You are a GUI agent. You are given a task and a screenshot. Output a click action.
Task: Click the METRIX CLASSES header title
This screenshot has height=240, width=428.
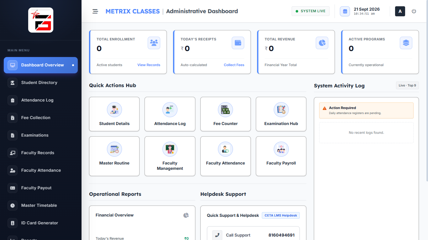tap(133, 11)
